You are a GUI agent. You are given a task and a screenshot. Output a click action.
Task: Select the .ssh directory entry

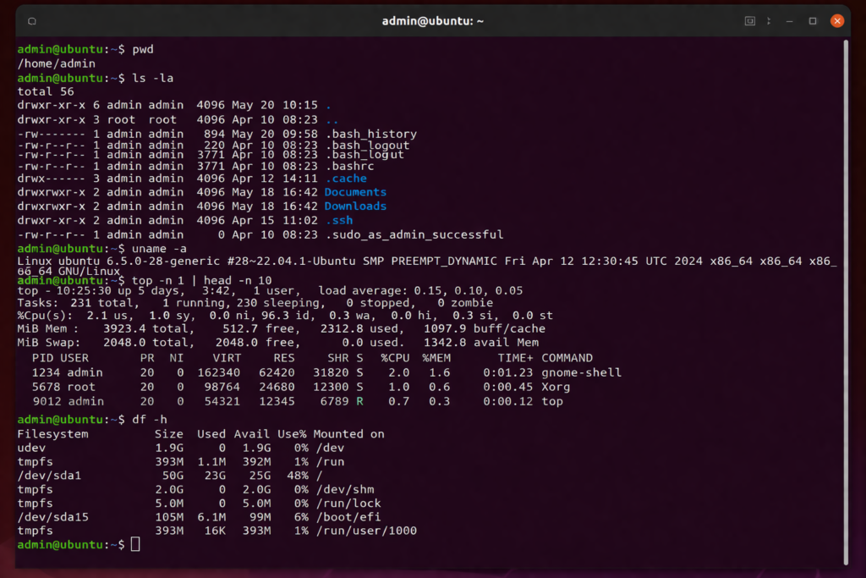coord(338,220)
